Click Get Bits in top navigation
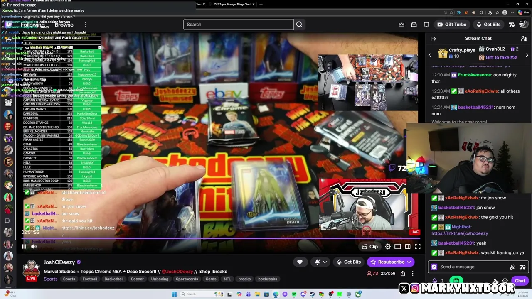This screenshot has width=532, height=299. click(488, 25)
